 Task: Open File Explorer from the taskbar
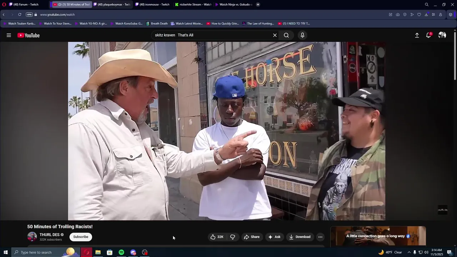98,252
